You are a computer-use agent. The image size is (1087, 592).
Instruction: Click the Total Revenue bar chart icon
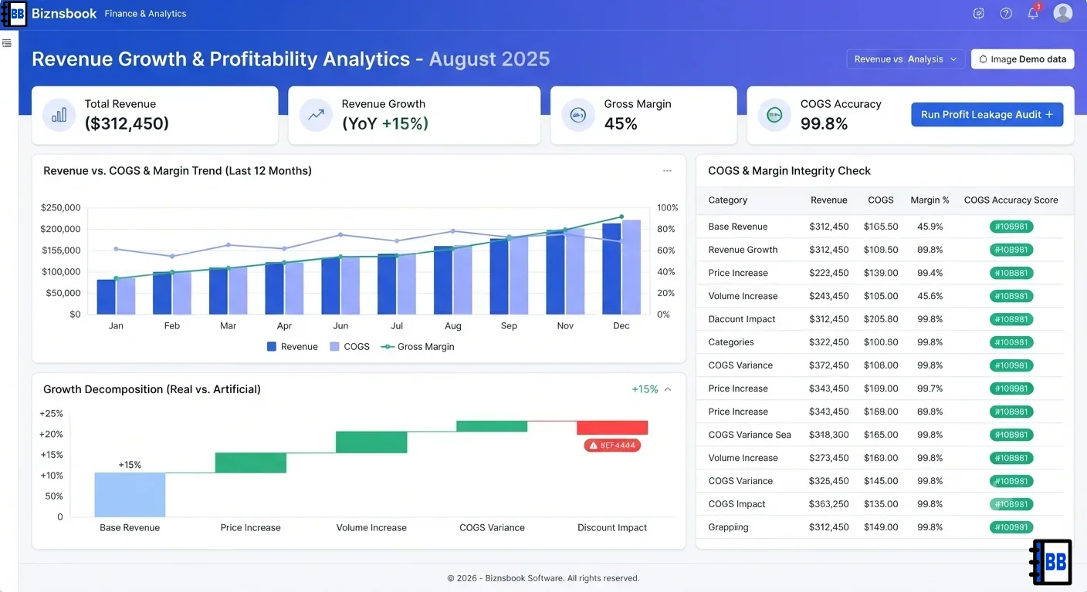point(59,115)
